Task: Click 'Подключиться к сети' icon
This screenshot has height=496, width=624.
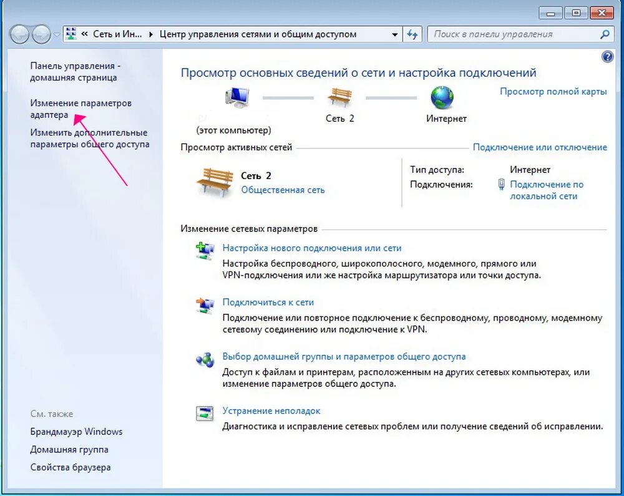Action: coord(205,306)
